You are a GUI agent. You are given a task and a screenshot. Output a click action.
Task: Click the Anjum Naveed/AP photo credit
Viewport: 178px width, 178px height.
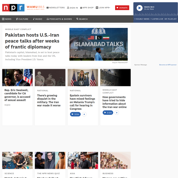click(120, 62)
